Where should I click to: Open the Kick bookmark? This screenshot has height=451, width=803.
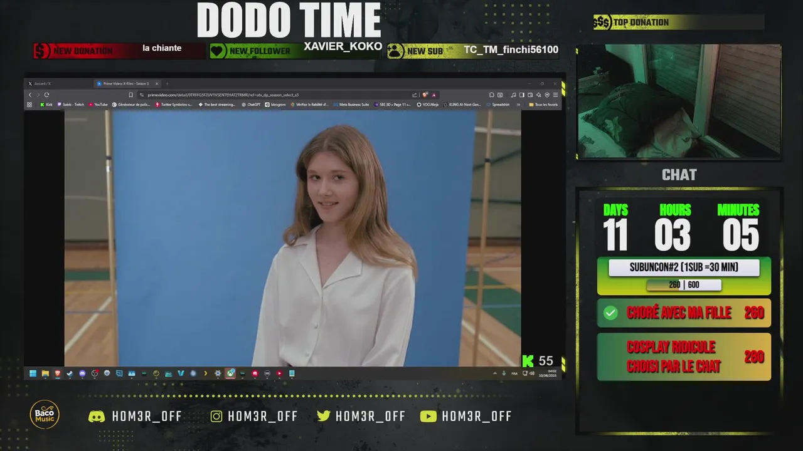46,105
